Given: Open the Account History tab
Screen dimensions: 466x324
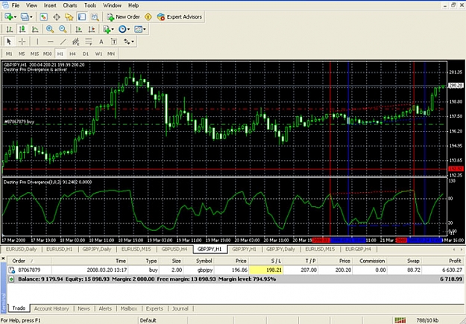Looking at the screenshot, I should tap(51, 308).
